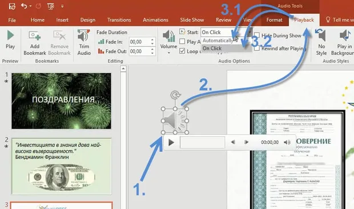This screenshot has height=209, width=354.
Task: Choose On Click in Start list
Action: pyautogui.click(x=226, y=48)
